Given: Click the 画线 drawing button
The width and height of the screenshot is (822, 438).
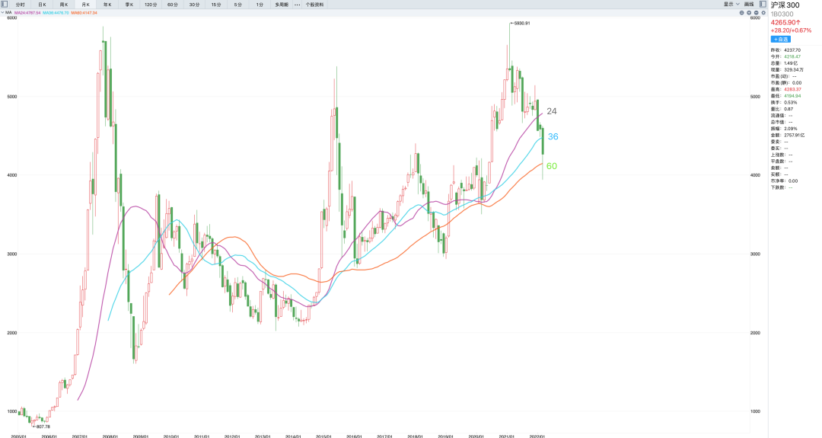Looking at the screenshot, I should point(749,4).
